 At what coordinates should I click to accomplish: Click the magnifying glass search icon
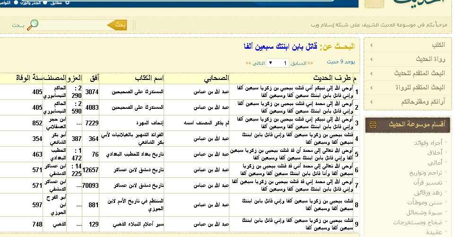click(32, 25)
